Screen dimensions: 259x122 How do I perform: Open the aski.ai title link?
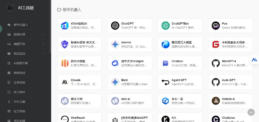pyautogui.click(x=126, y=99)
